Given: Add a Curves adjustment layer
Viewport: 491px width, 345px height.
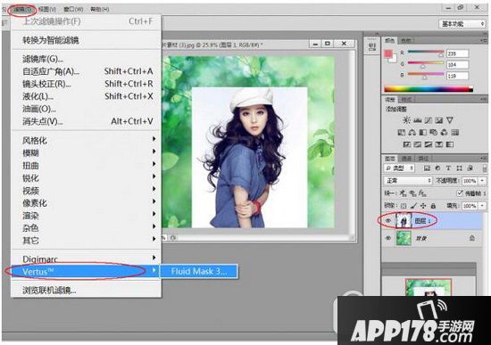Looking at the screenshot, I should pos(428,120).
